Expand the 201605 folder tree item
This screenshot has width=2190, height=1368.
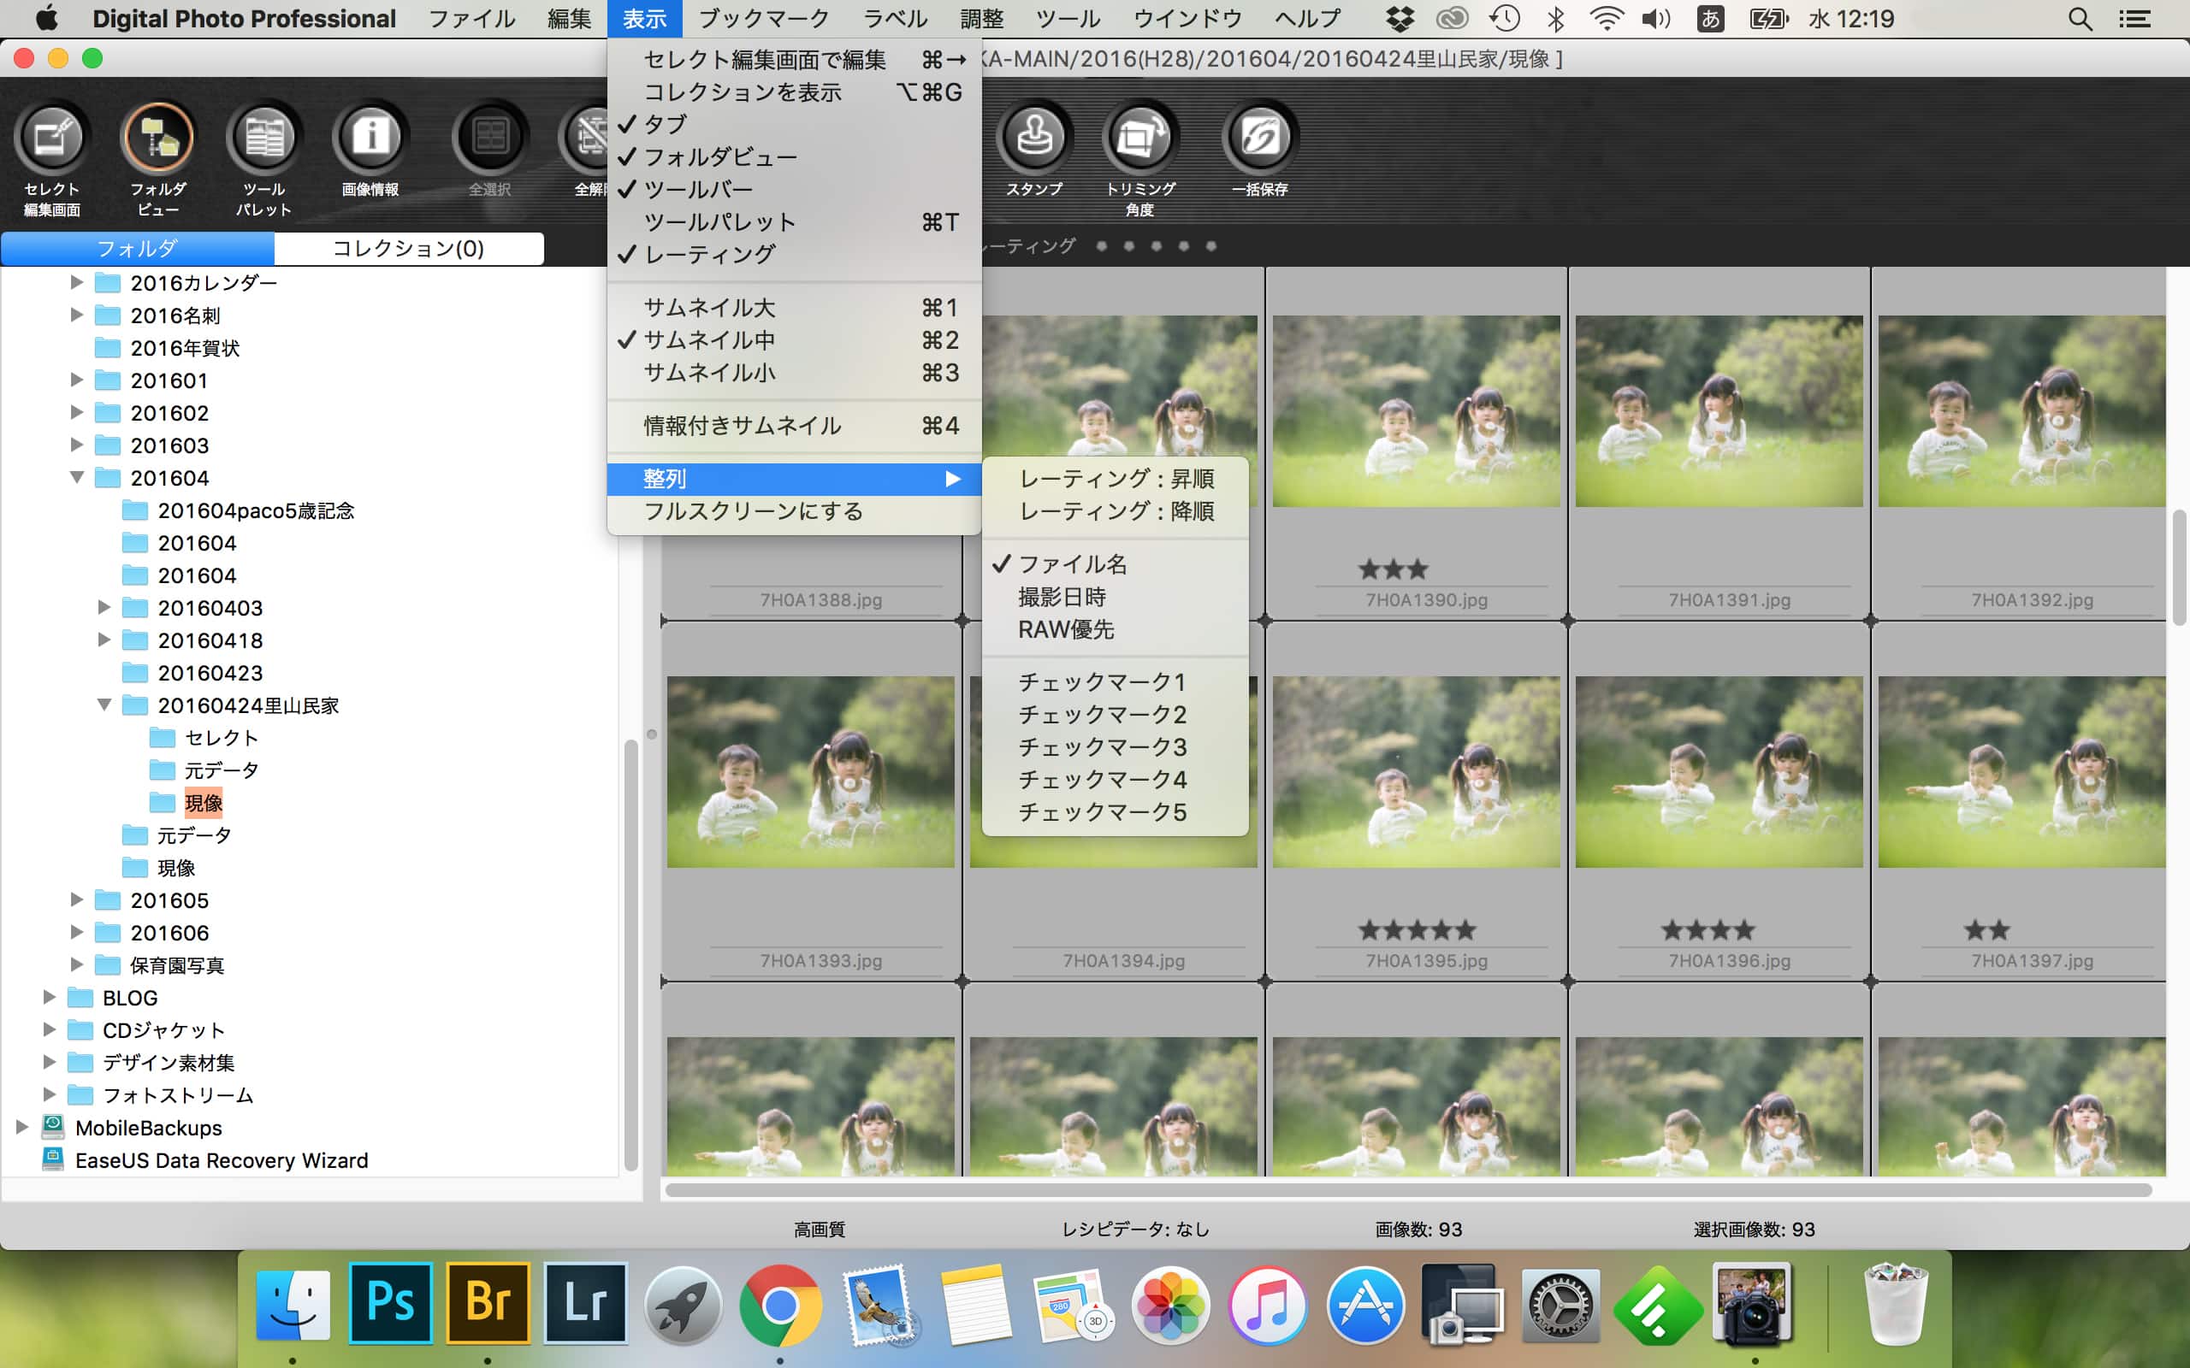pos(75,899)
